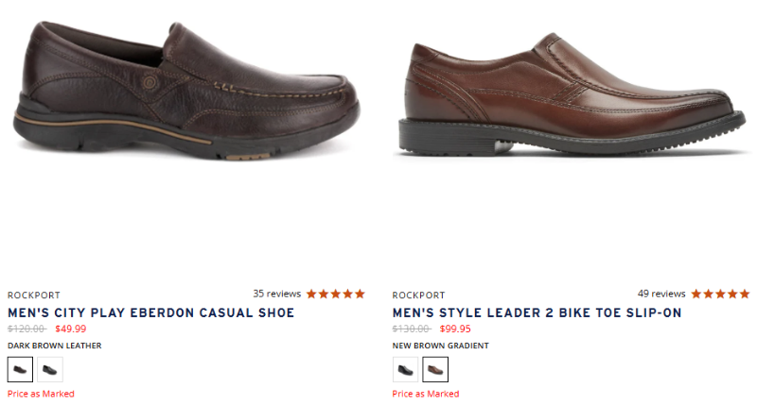Viewport: 757px width, 405px height.
Task: View the 49 reviews for Style Leader
Action: (661, 294)
